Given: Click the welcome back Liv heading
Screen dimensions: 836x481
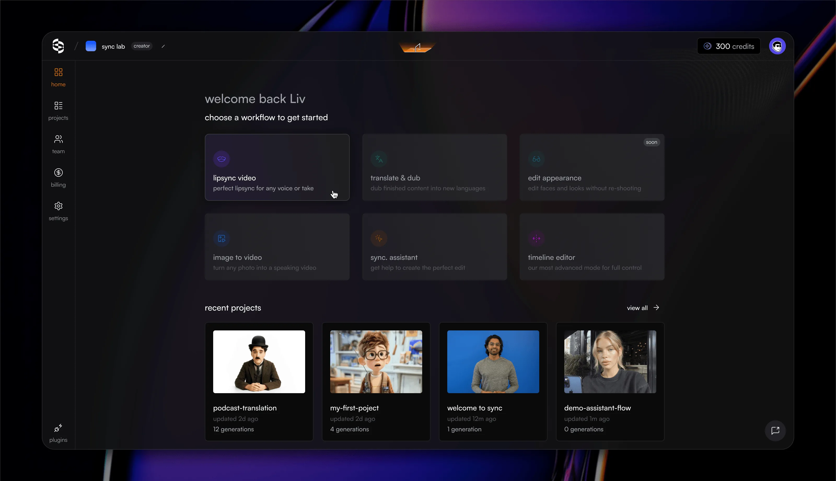Looking at the screenshot, I should (x=255, y=99).
